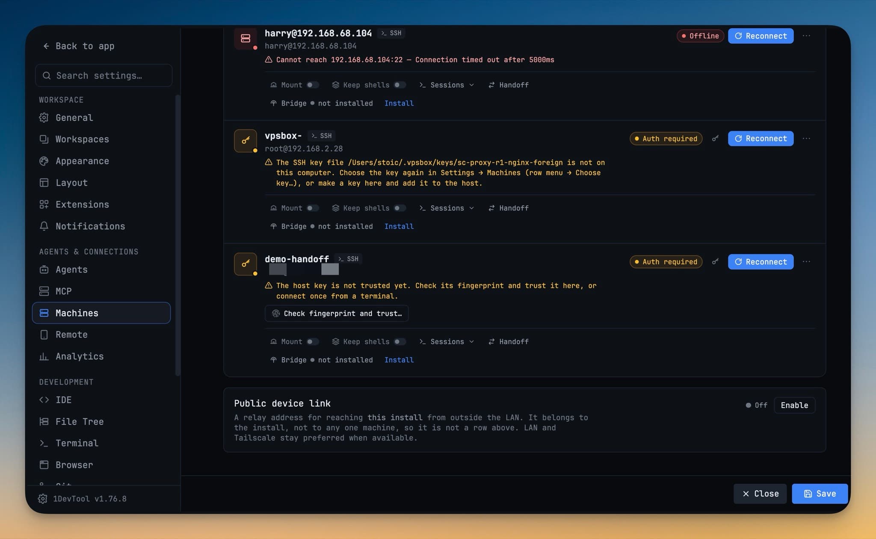Image resolution: width=876 pixels, height=539 pixels.
Task: Select the Machines sidebar item
Action: tap(101, 313)
